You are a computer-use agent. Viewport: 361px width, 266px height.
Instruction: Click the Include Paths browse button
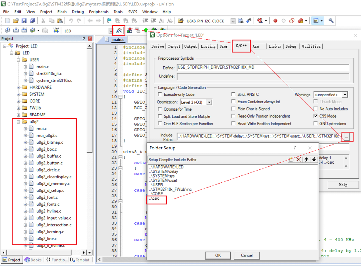(x=346, y=136)
